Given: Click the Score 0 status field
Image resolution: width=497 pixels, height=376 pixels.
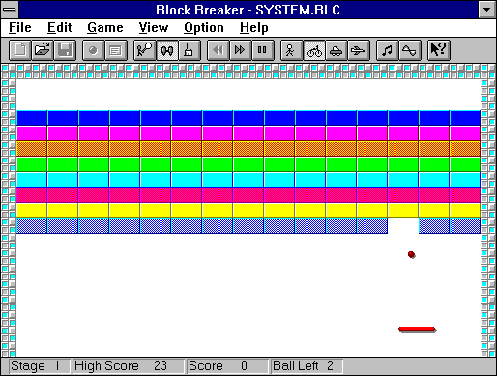Looking at the screenshot, I should pos(227,366).
